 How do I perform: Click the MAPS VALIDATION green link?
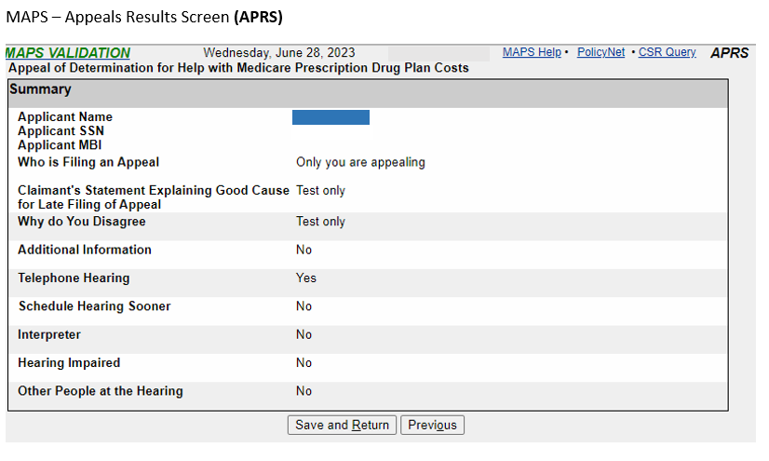point(68,53)
